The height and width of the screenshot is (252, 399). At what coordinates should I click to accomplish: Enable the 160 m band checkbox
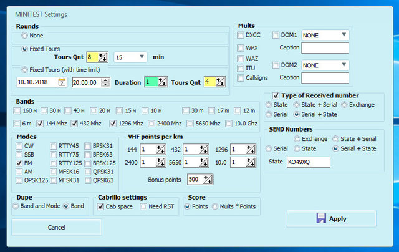17,111
